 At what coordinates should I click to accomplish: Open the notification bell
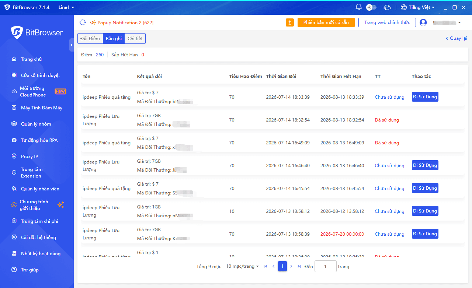click(x=358, y=7)
